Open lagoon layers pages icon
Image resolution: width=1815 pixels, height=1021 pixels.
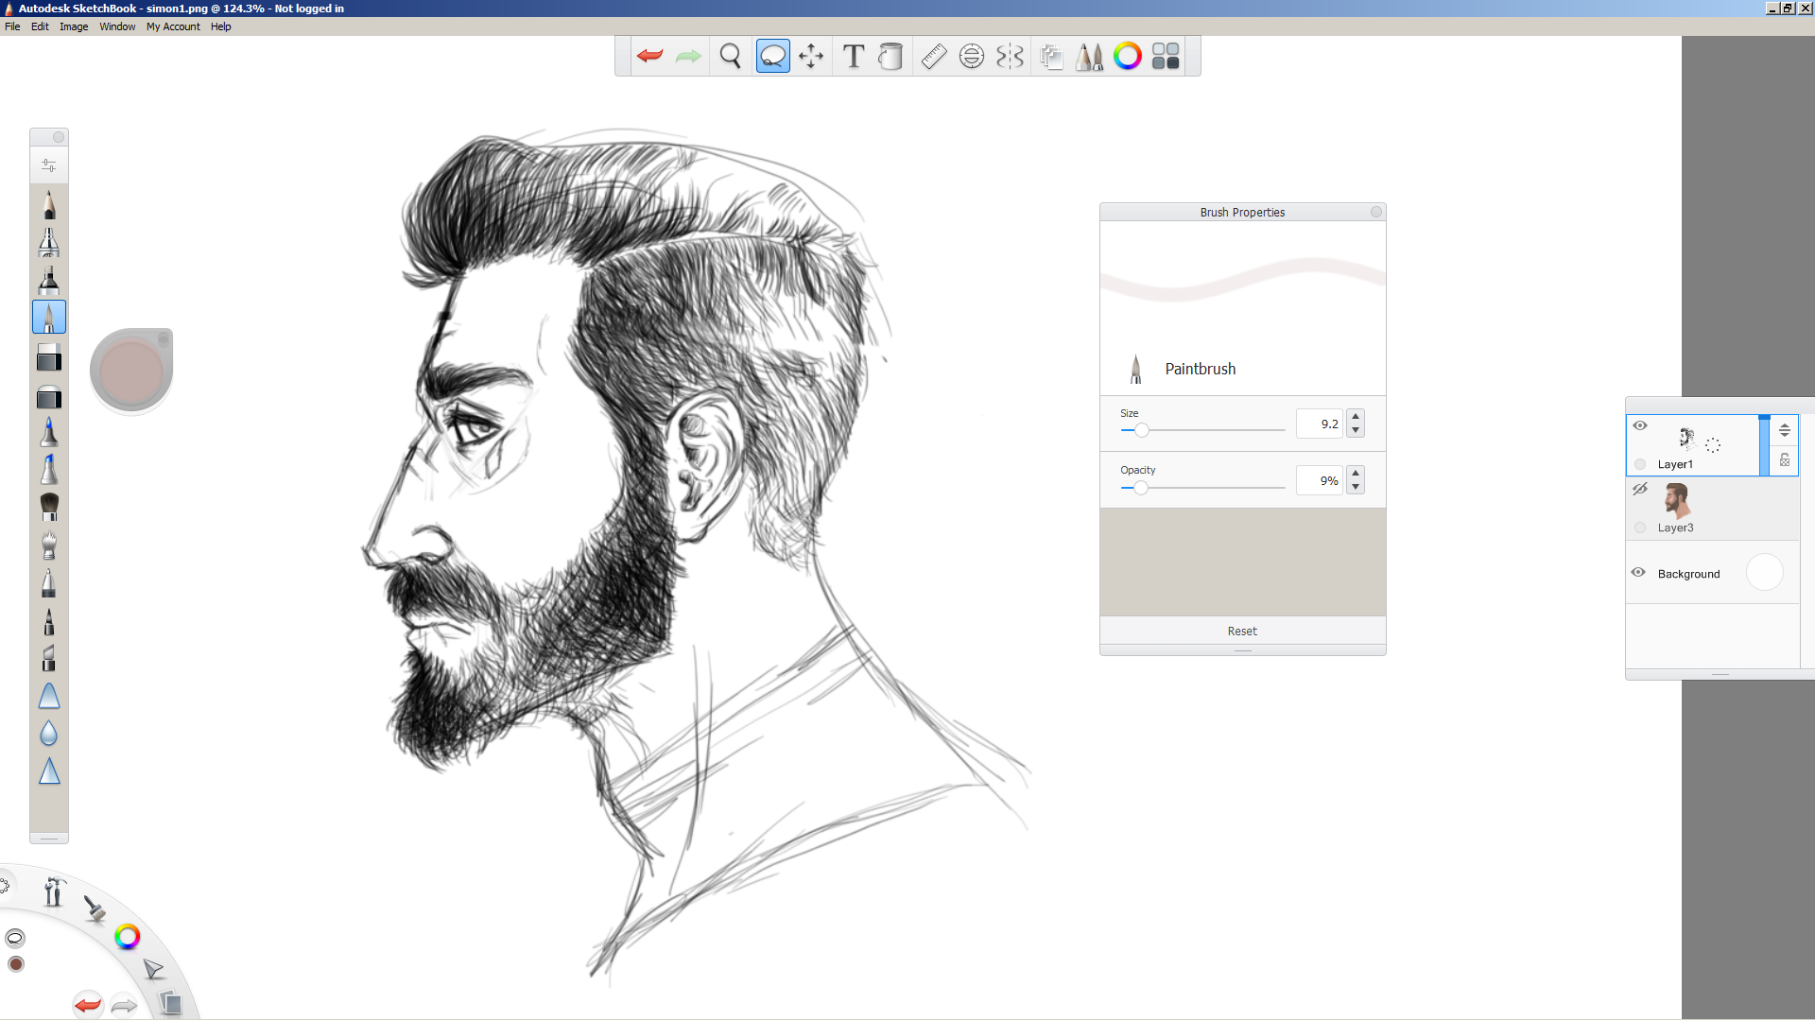click(170, 1003)
